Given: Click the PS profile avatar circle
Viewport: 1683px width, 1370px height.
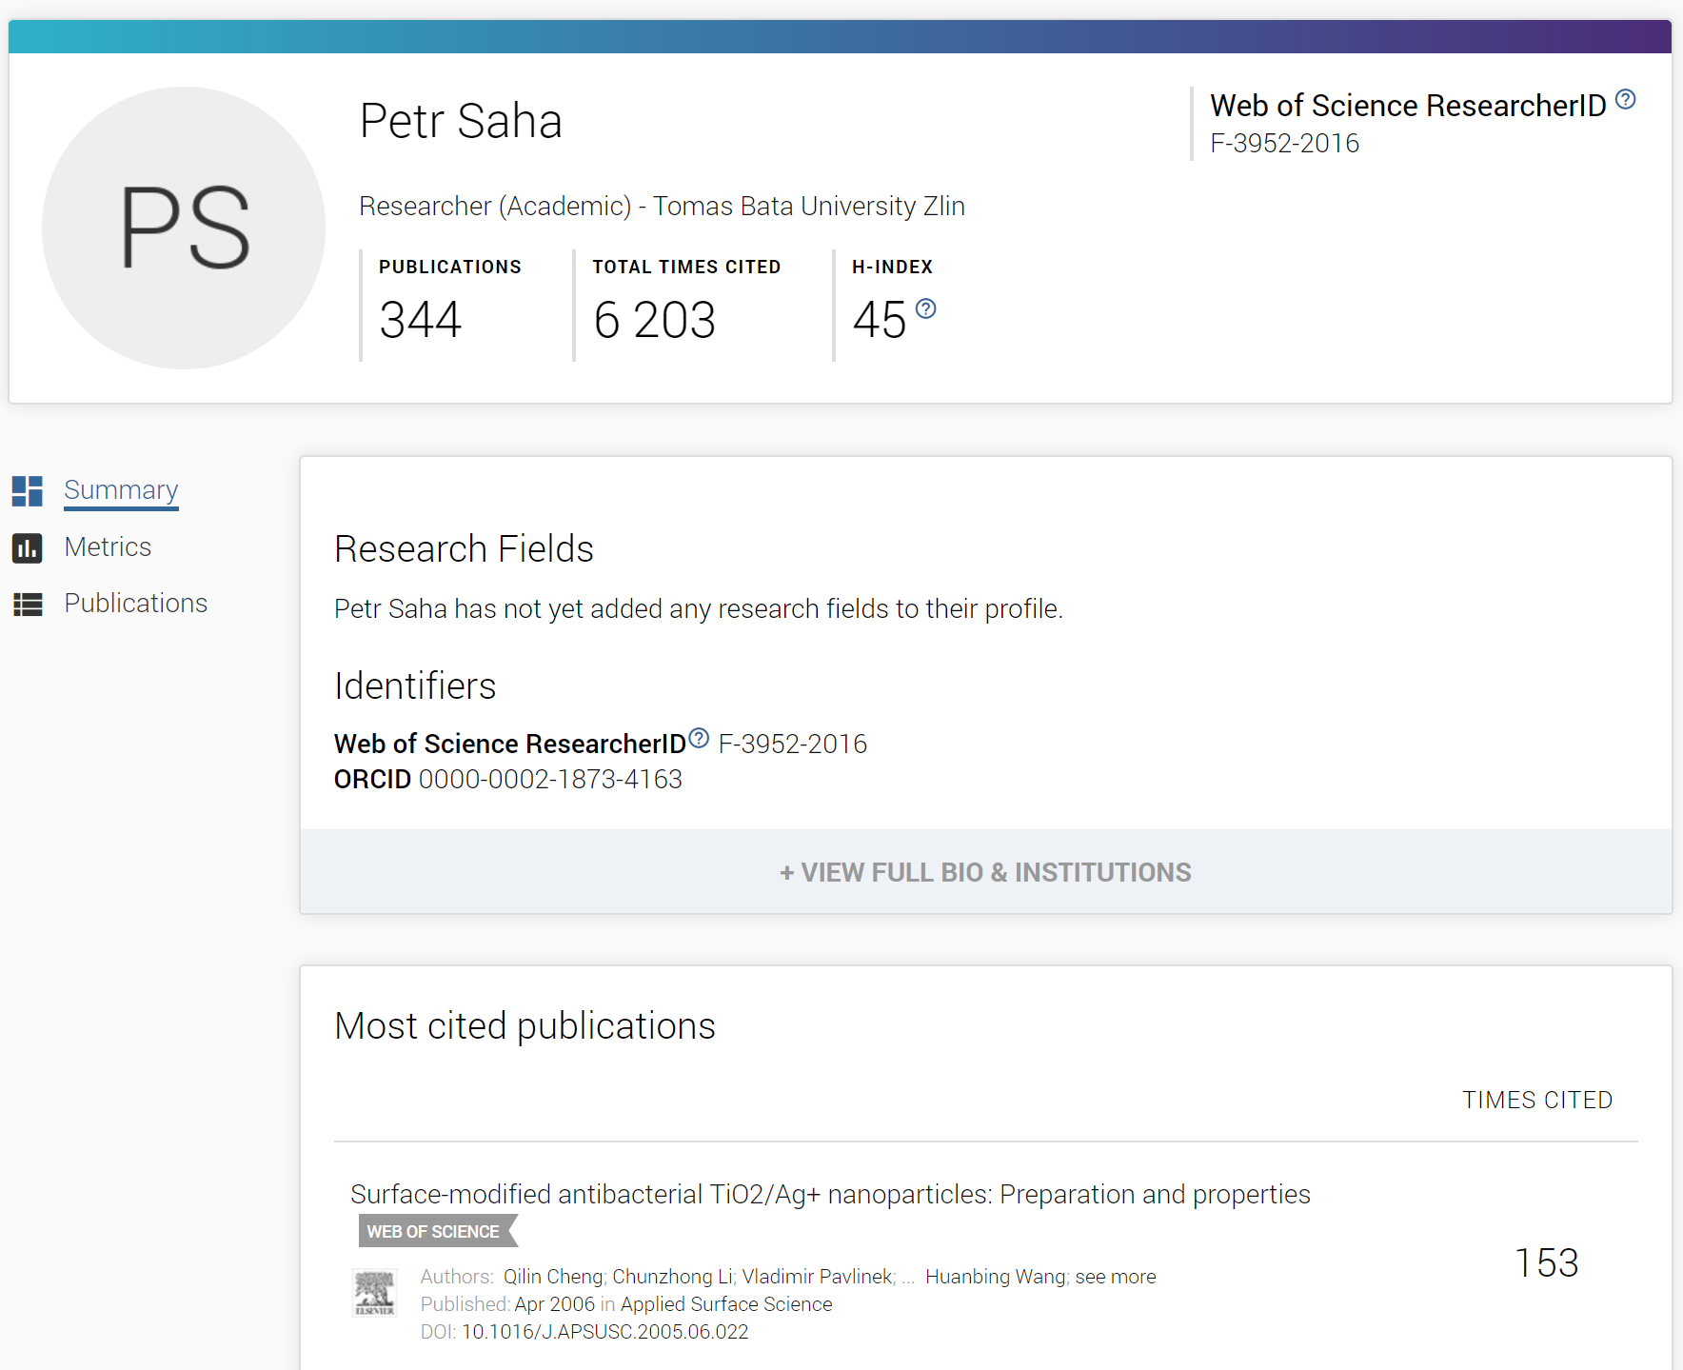Looking at the screenshot, I should click(184, 228).
